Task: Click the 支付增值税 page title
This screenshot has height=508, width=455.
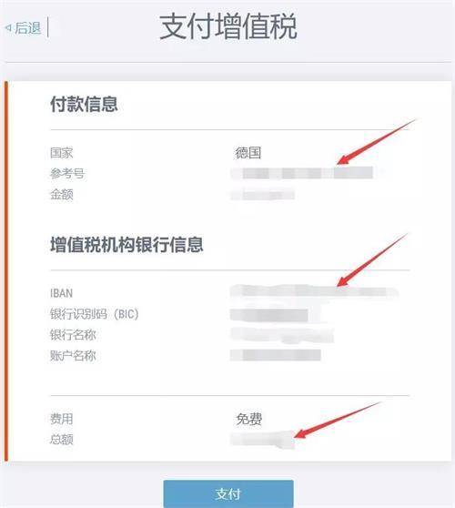Action: [x=228, y=26]
